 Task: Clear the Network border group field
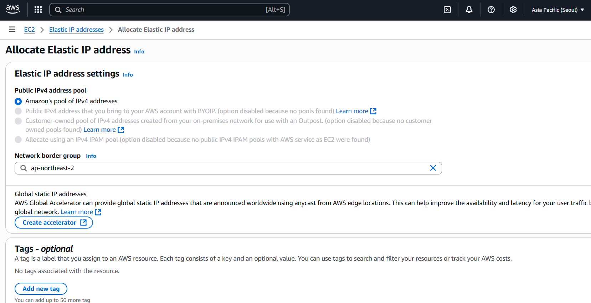coord(433,168)
